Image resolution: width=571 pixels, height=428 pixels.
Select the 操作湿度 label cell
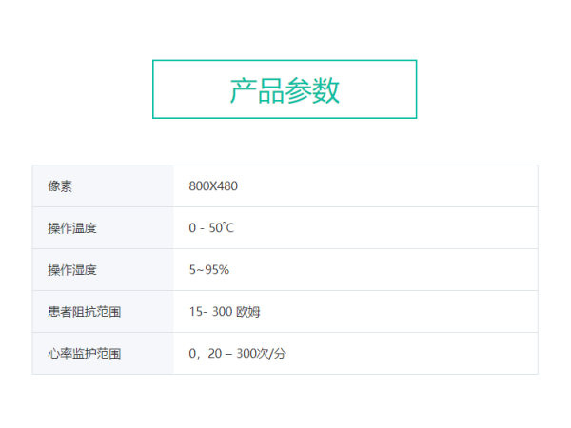coord(103,270)
